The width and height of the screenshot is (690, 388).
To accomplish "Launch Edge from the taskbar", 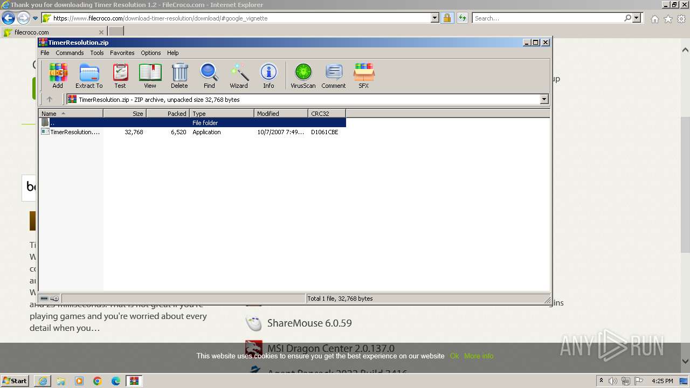I will (x=116, y=381).
